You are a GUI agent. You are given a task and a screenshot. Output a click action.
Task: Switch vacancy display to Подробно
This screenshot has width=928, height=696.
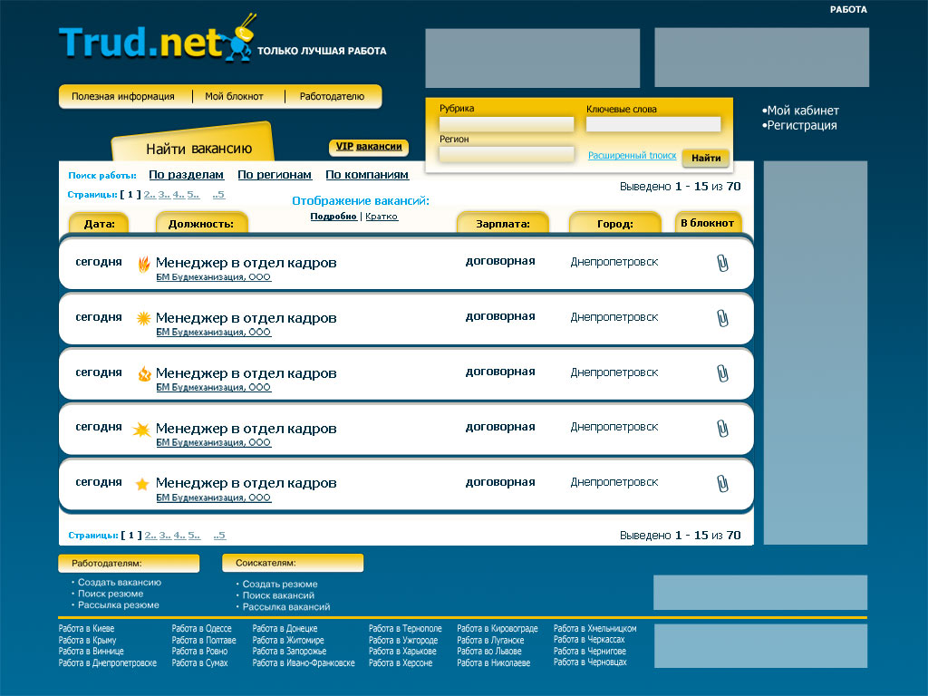333,217
